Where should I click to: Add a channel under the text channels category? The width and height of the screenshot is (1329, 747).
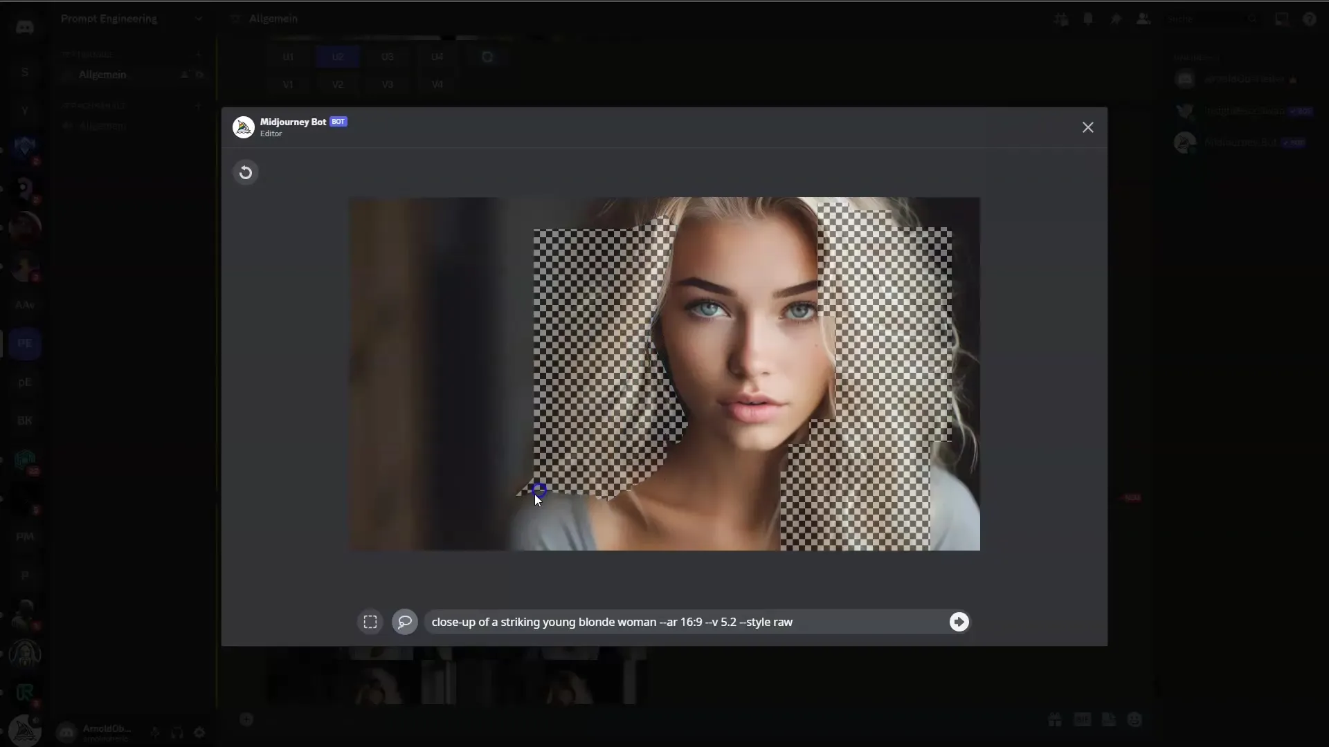(198, 54)
